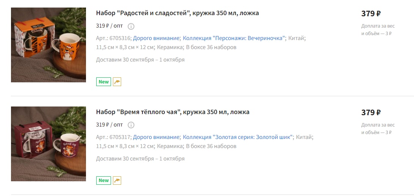Click 319 ₽ / опт price for Радостей set
This screenshot has height=196, width=414.
click(x=109, y=26)
